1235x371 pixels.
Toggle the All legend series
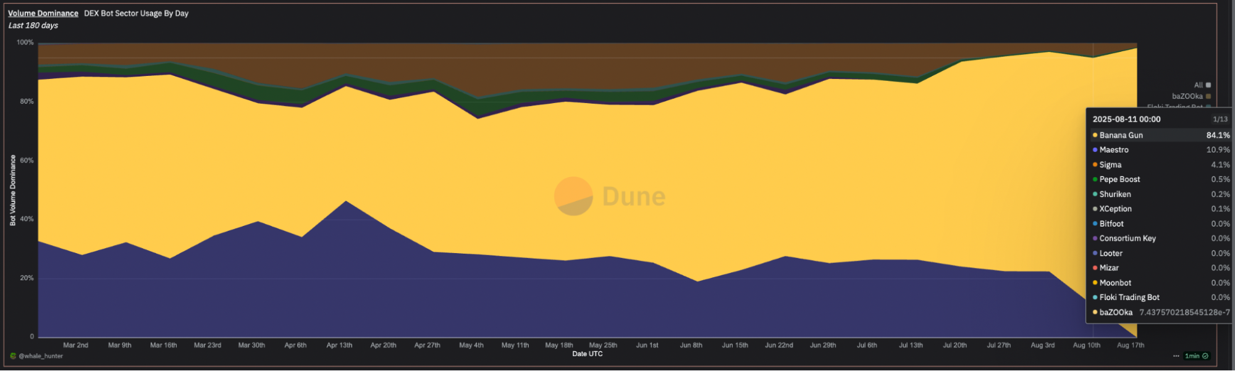(1202, 85)
